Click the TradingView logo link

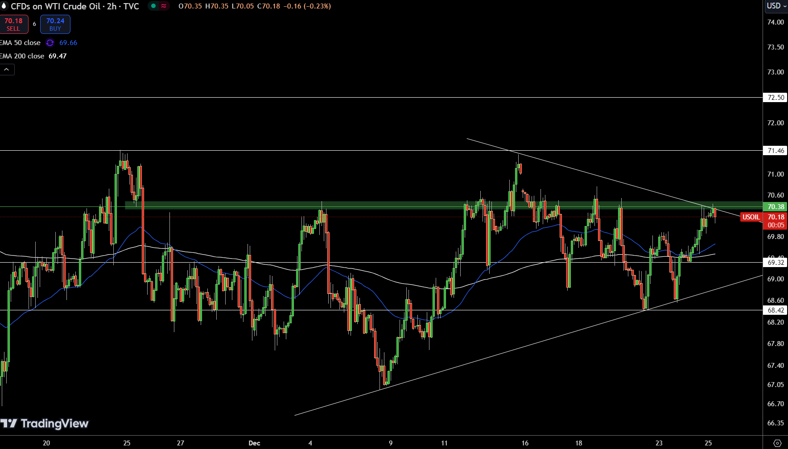pos(45,424)
